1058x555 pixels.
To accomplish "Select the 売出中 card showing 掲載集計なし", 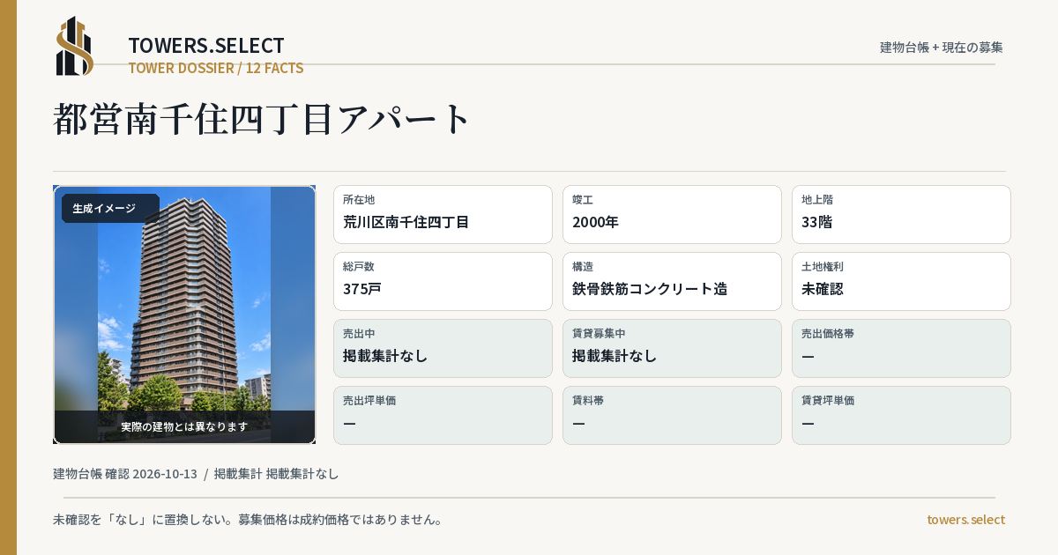I will pyautogui.click(x=443, y=348).
